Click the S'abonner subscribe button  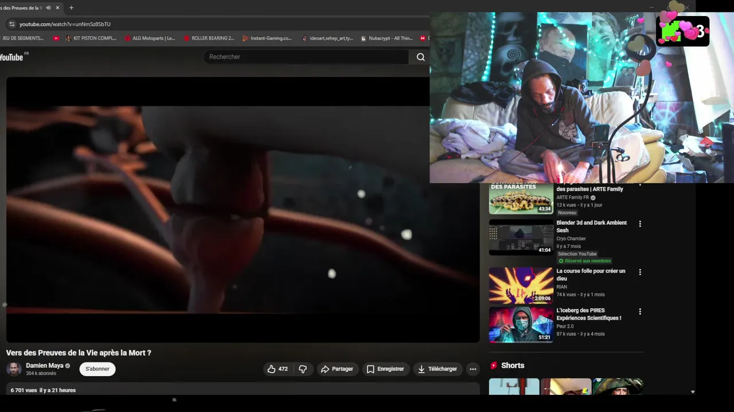tap(97, 369)
